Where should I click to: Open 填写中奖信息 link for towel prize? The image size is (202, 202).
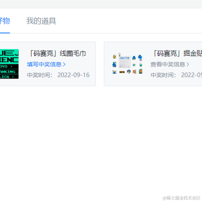click(x=46, y=65)
